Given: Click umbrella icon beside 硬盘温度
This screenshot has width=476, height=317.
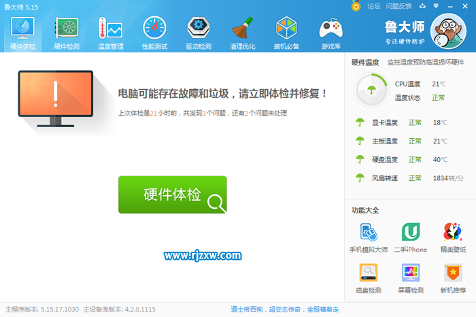Looking at the screenshot, I should point(360,159).
